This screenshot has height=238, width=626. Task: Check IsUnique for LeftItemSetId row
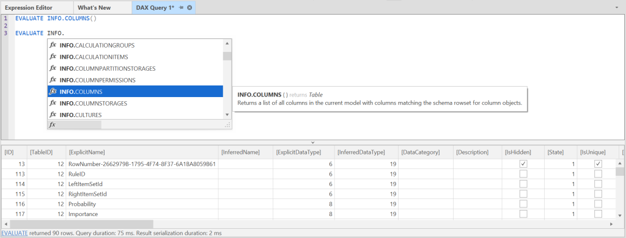598,184
